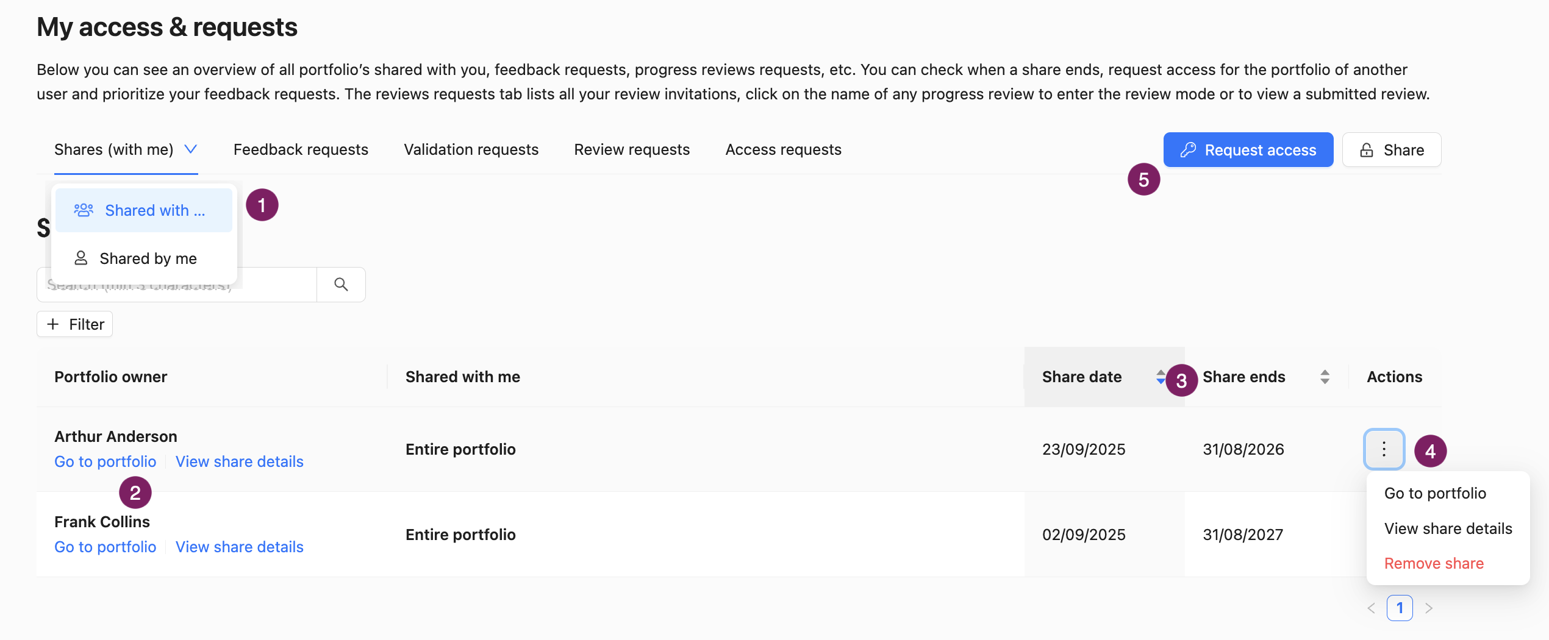Go to previous page arrow
The width and height of the screenshot is (1549, 640).
point(1372,608)
